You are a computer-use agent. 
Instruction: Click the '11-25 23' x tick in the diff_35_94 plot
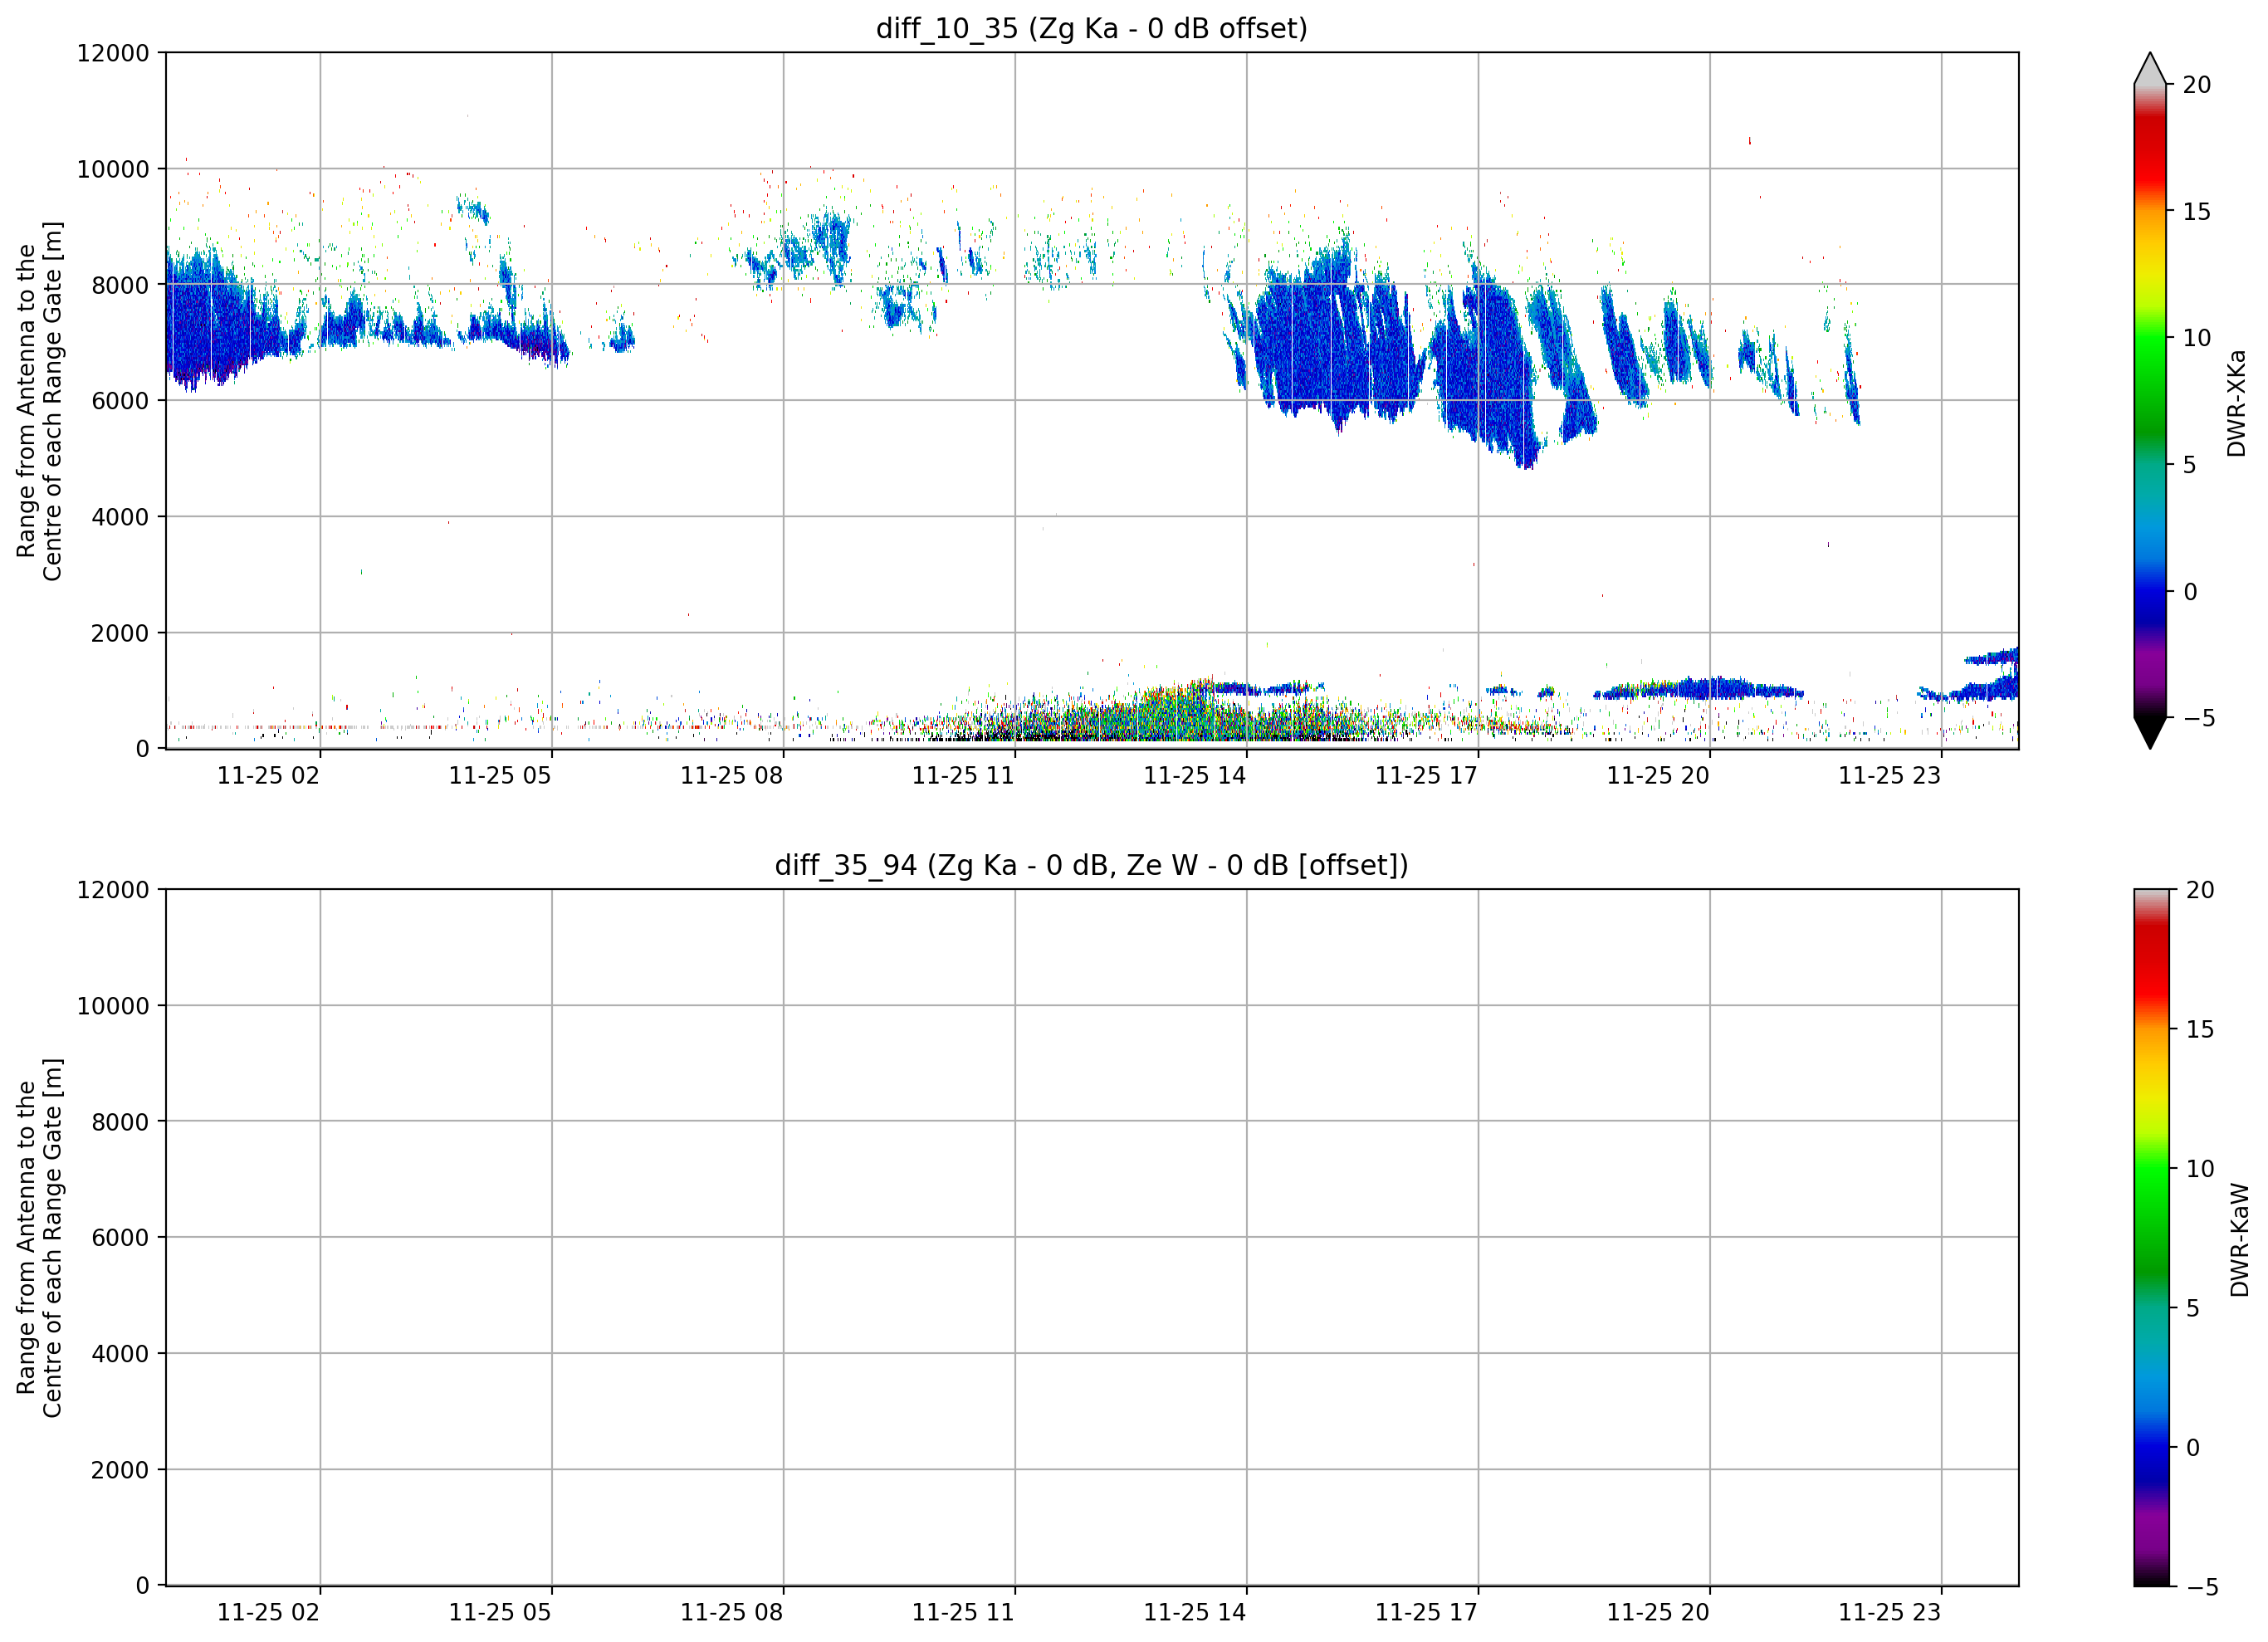pos(1890,1613)
